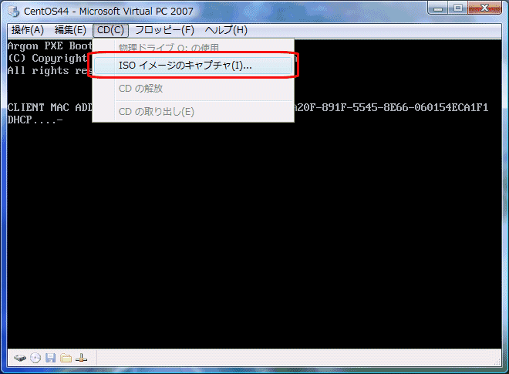Select CD の取り出し(E) menu entry

[194, 112]
